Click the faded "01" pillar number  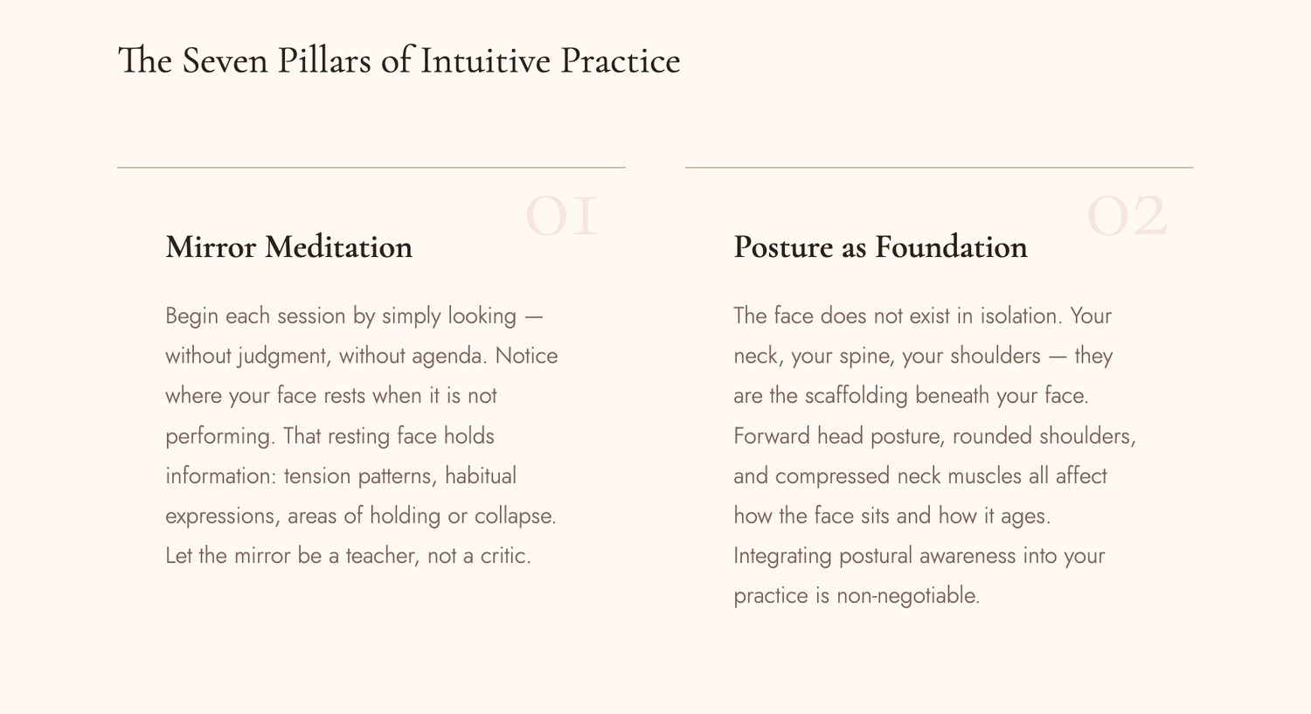(562, 217)
